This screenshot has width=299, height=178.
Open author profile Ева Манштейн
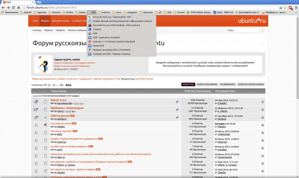(x=65, y=103)
